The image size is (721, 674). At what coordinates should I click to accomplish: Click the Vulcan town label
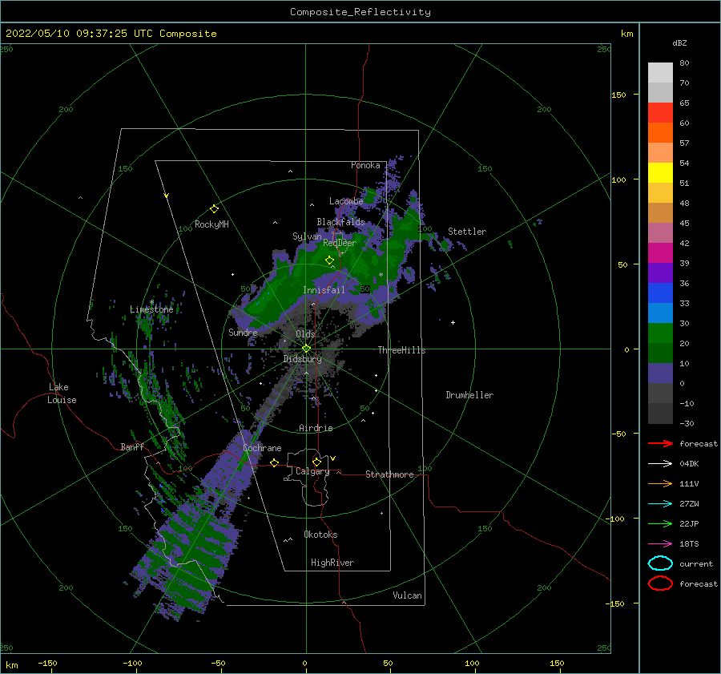pos(407,595)
